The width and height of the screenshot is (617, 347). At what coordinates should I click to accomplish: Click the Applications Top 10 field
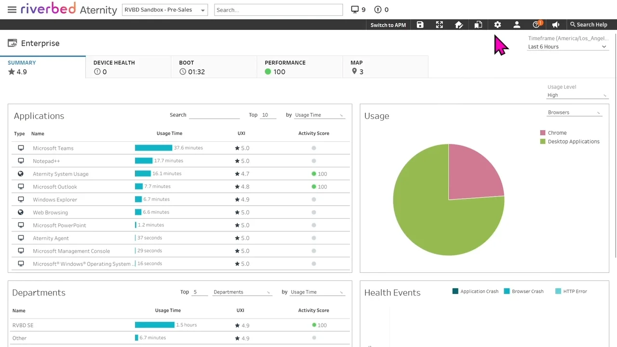tap(268, 115)
